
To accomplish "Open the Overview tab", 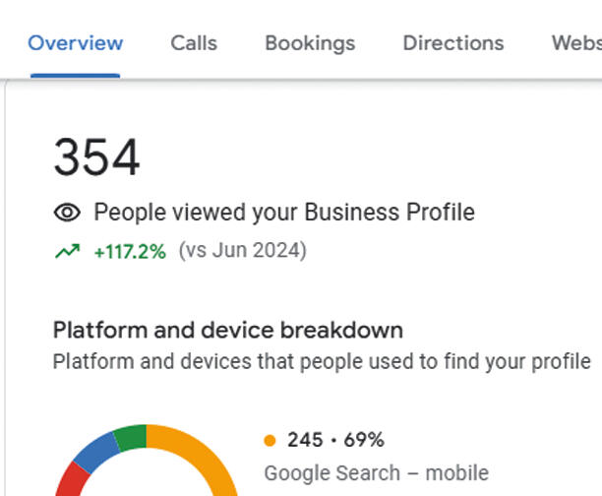I will point(75,42).
